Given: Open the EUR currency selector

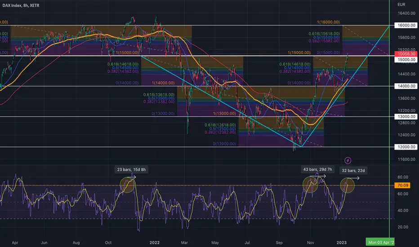Looking at the screenshot, I should coord(401,4).
